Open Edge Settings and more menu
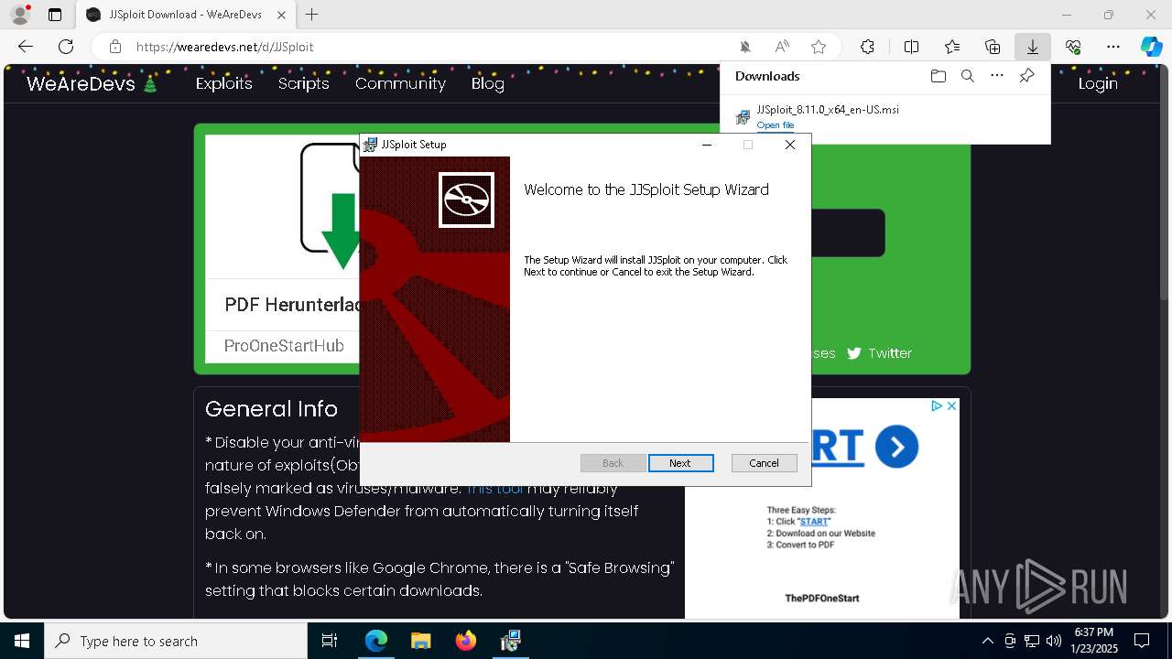 tap(1113, 47)
